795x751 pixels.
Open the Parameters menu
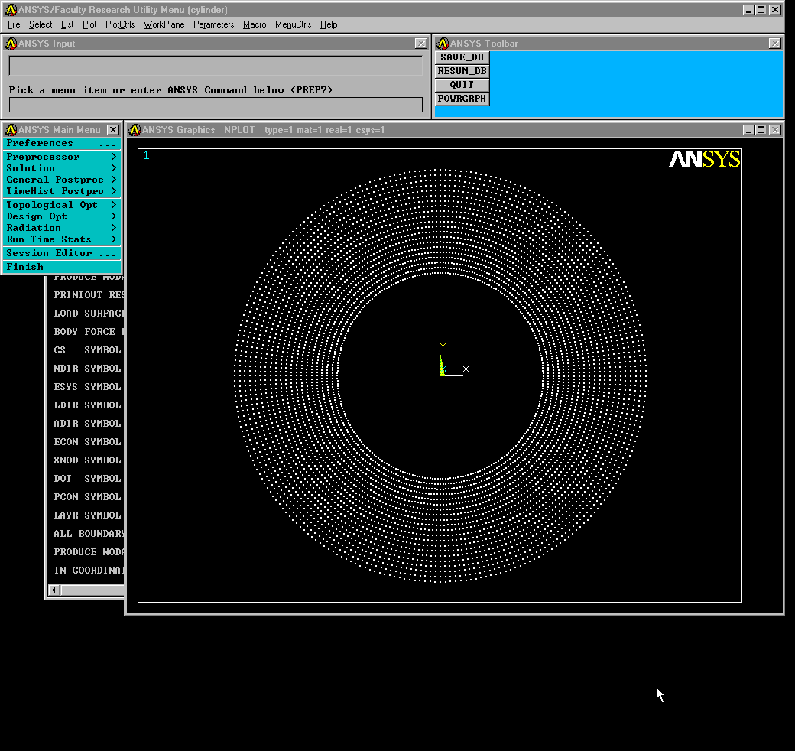pyautogui.click(x=213, y=24)
